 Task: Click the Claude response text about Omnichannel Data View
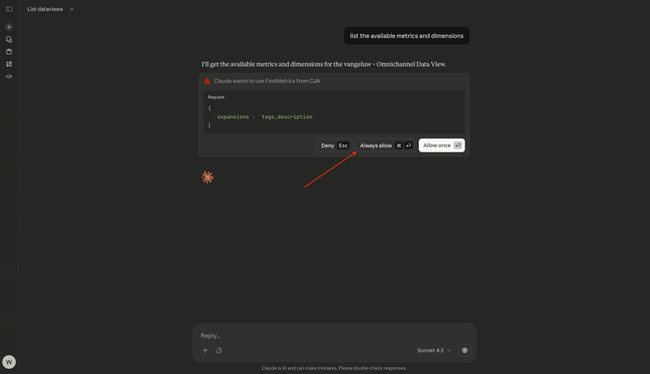(324, 64)
